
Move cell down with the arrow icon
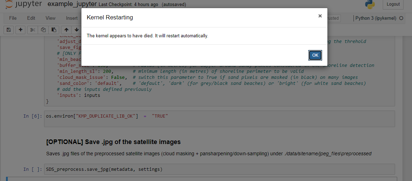[76, 30]
